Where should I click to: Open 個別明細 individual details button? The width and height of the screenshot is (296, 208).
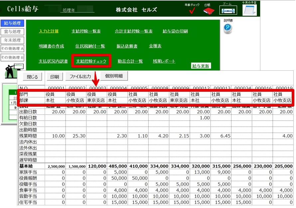(114, 76)
